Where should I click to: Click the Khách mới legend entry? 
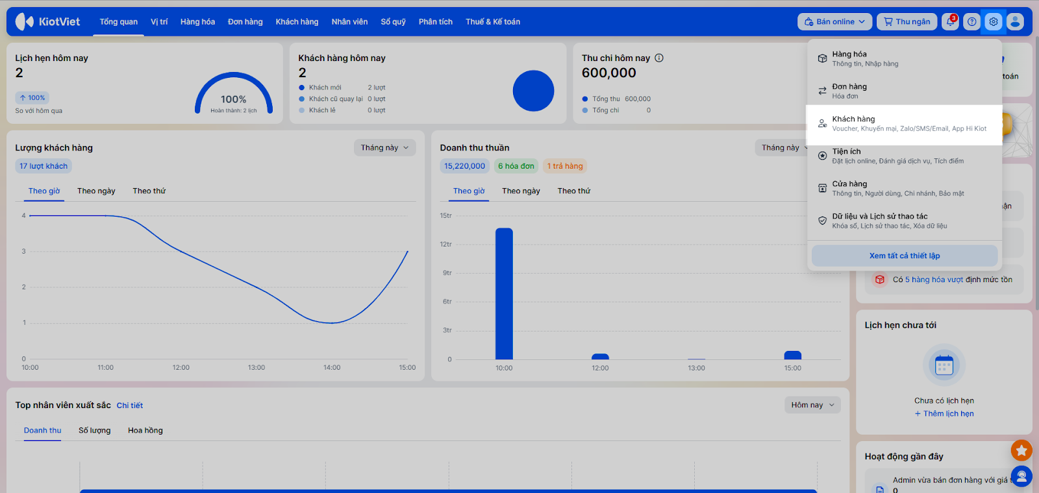pyautogui.click(x=342, y=88)
